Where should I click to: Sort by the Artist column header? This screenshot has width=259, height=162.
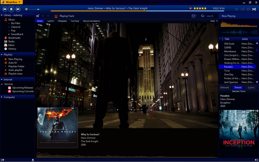tap(245, 39)
